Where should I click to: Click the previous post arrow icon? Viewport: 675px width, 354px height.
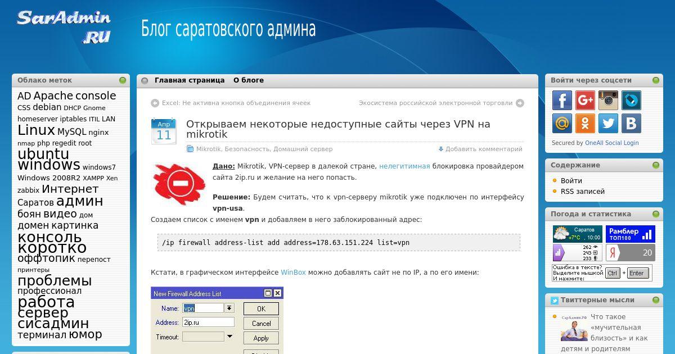(155, 103)
